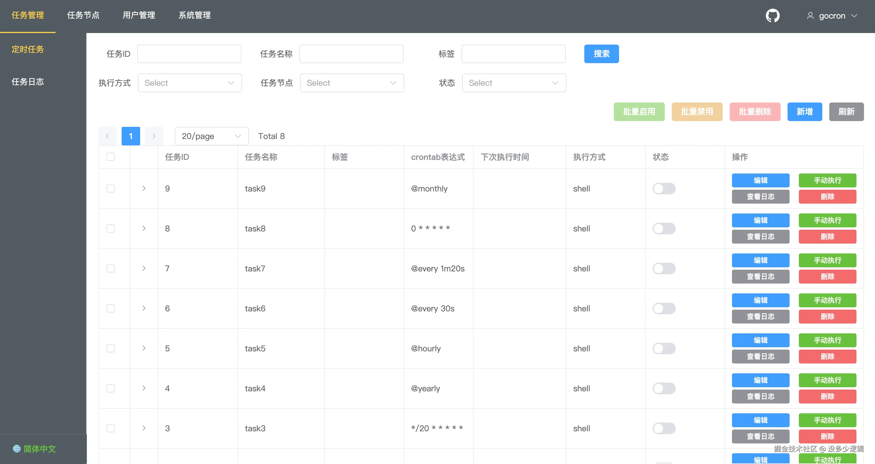Switch to the 任务节点 tab
Screen dimensions: 875x464
(83, 15)
